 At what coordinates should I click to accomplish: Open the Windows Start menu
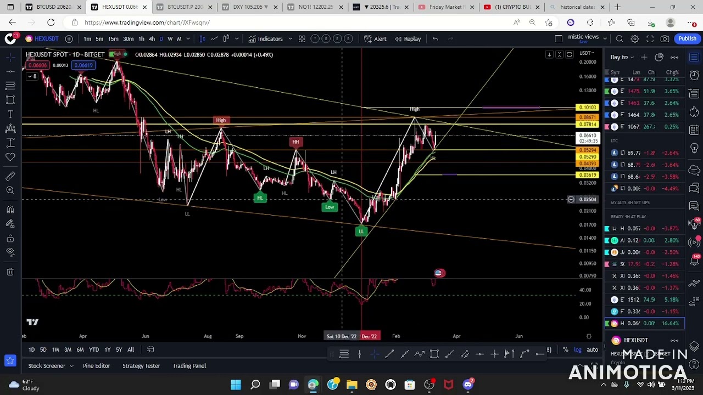[236, 385]
